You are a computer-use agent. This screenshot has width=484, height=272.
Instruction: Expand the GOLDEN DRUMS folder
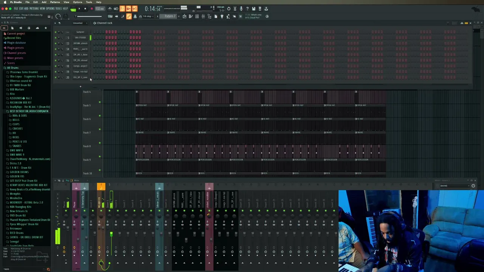18,172
